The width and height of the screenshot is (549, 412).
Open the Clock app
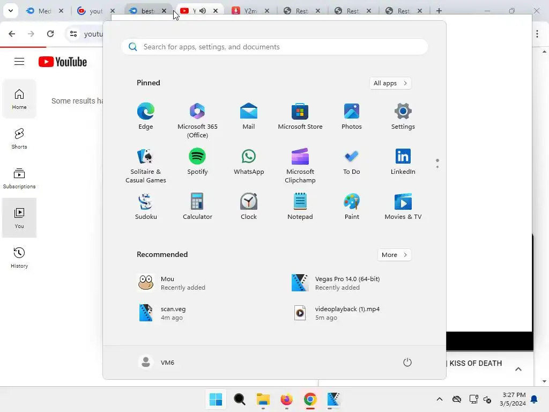tap(249, 207)
